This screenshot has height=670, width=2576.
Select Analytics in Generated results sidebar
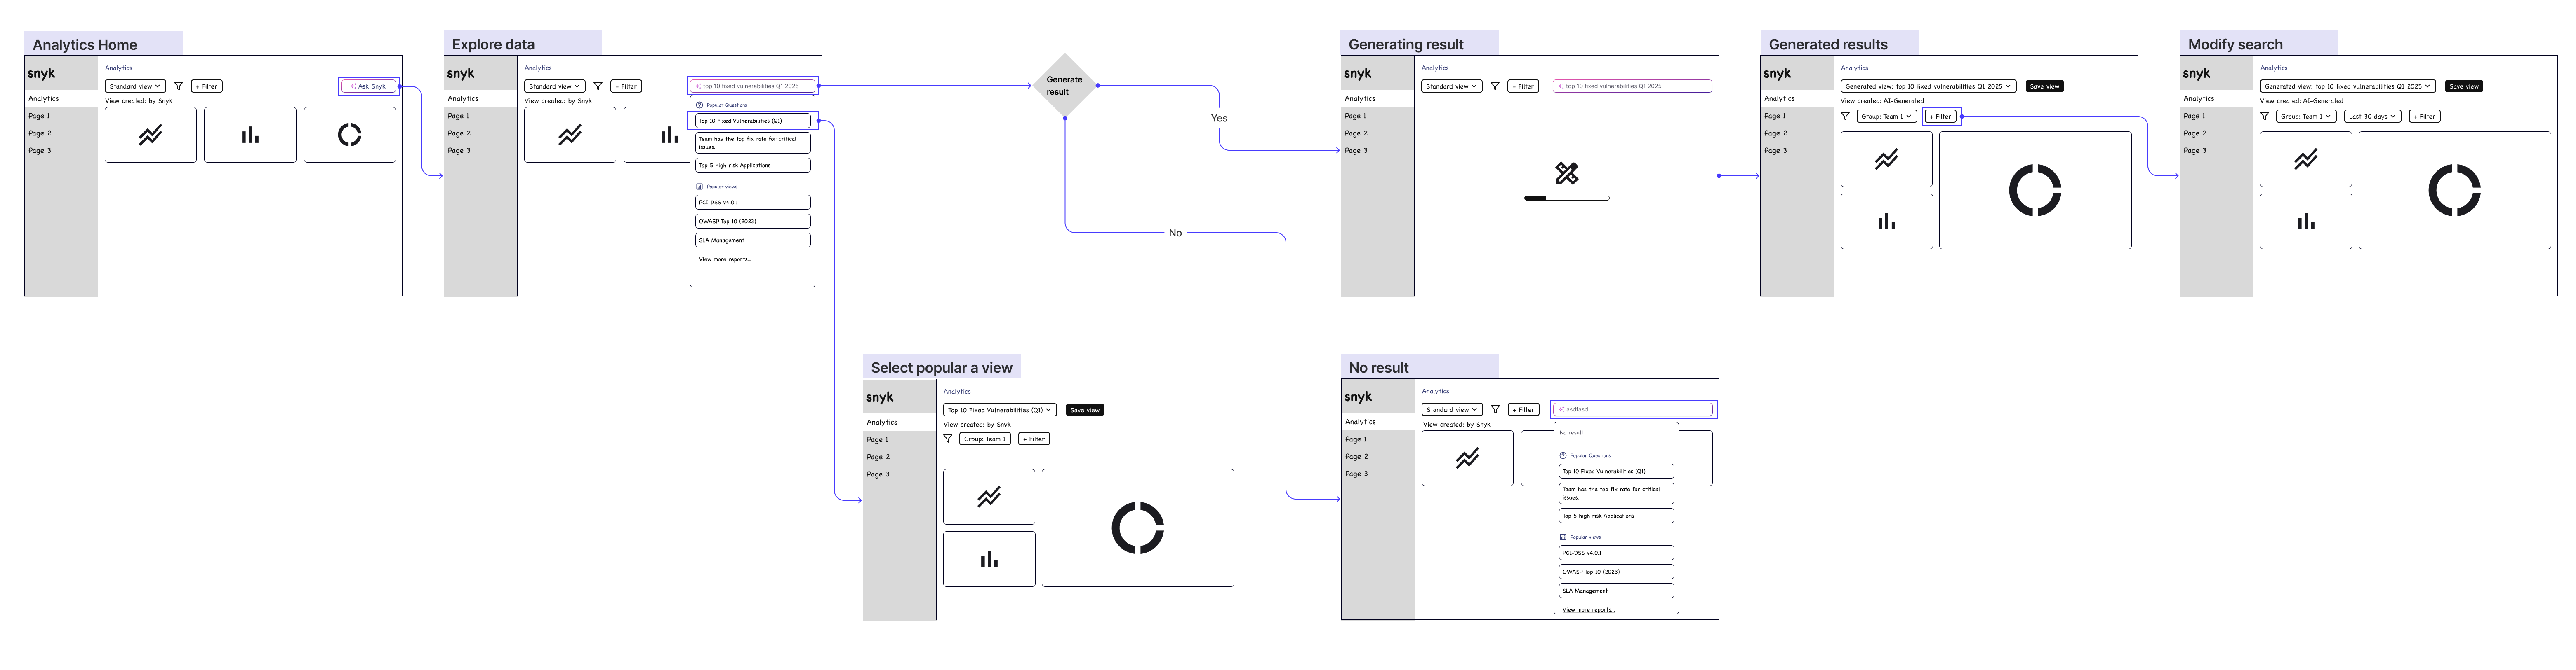[x=1796, y=99]
